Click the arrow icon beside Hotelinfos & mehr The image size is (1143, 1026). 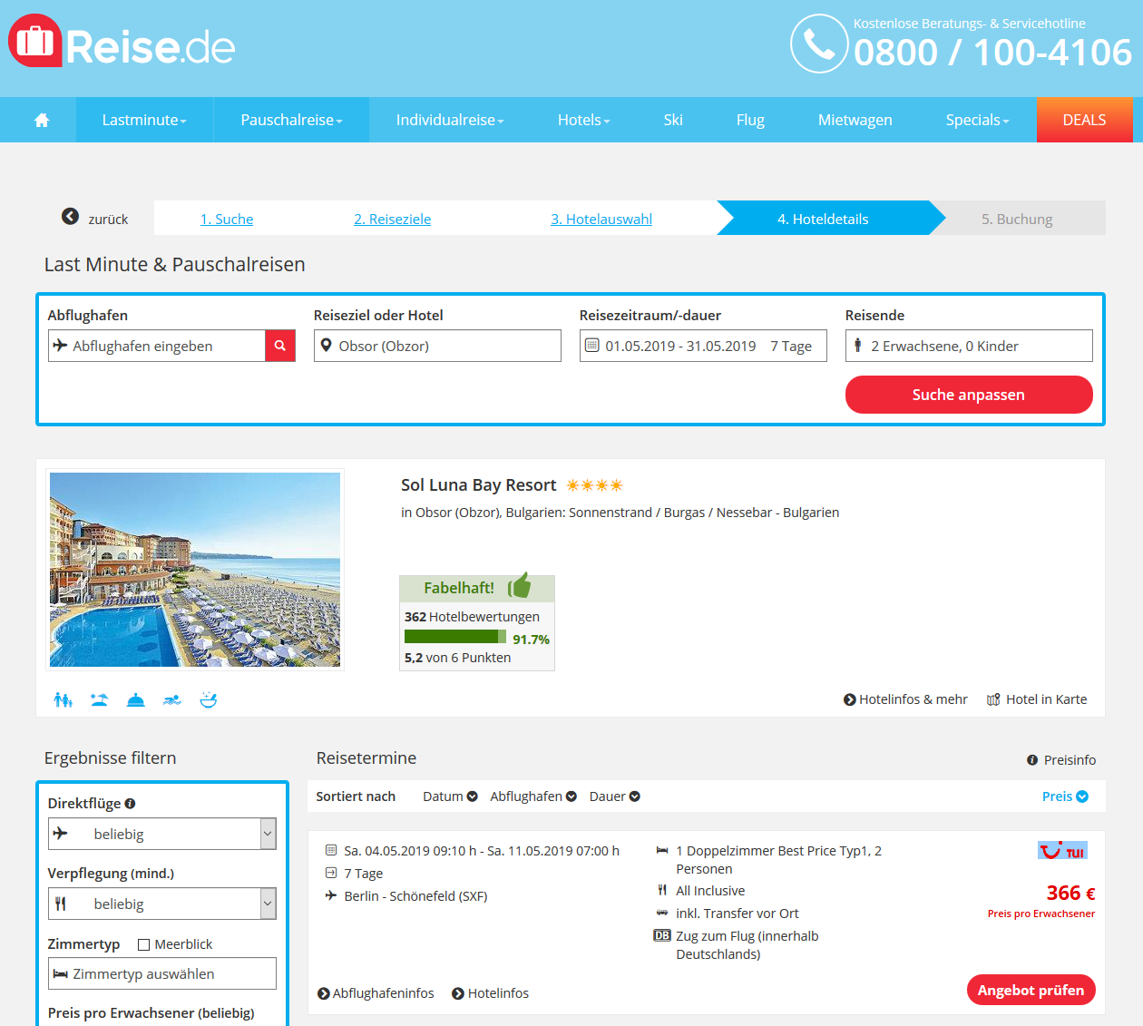[x=850, y=699]
